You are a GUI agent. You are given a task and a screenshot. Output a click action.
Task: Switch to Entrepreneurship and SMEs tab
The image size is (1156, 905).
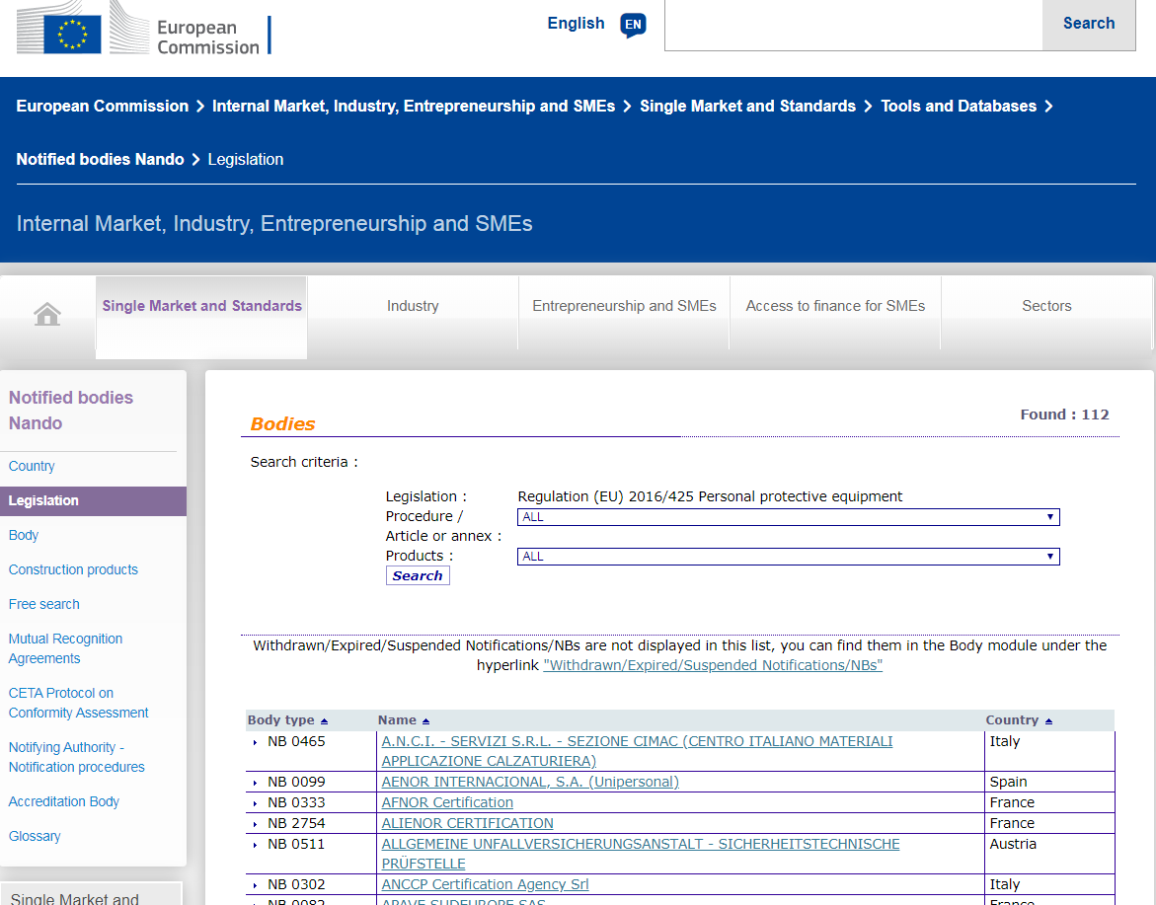pos(624,306)
